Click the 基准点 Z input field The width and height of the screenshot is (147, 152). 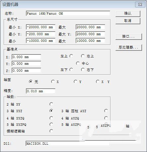(x=27, y=70)
